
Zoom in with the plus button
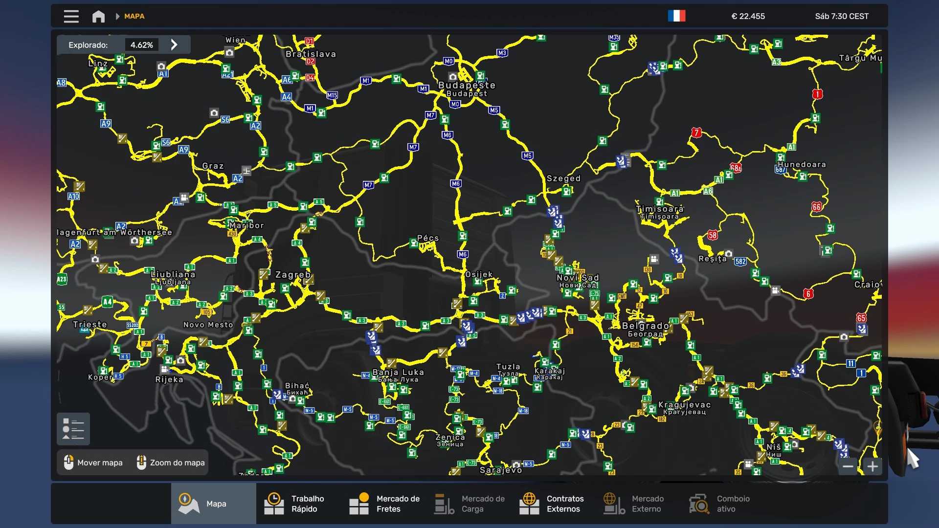pos(872,466)
